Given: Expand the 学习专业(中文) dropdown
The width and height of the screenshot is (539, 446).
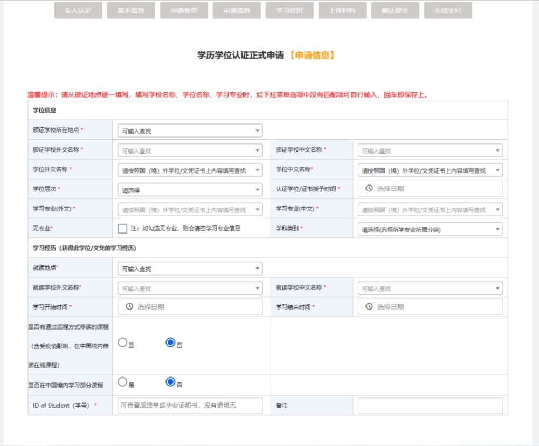Looking at the screenshot, I should [x=430, y=209].
